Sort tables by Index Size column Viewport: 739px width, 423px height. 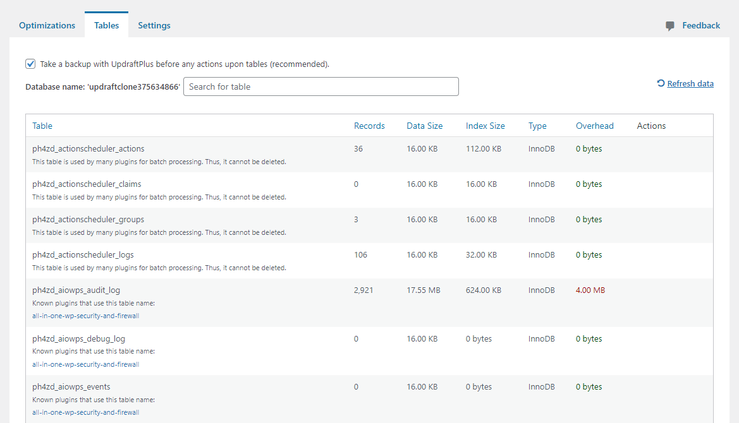[x=485, y=126]
